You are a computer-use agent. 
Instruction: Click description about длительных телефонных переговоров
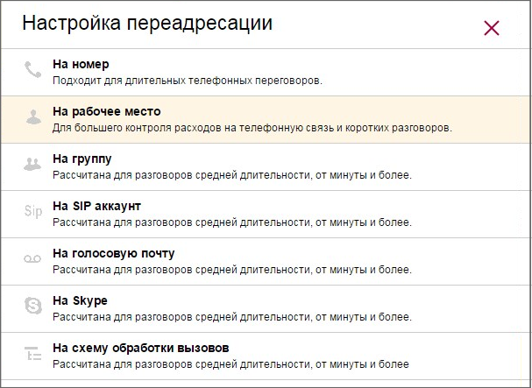[x=188, y=81]
